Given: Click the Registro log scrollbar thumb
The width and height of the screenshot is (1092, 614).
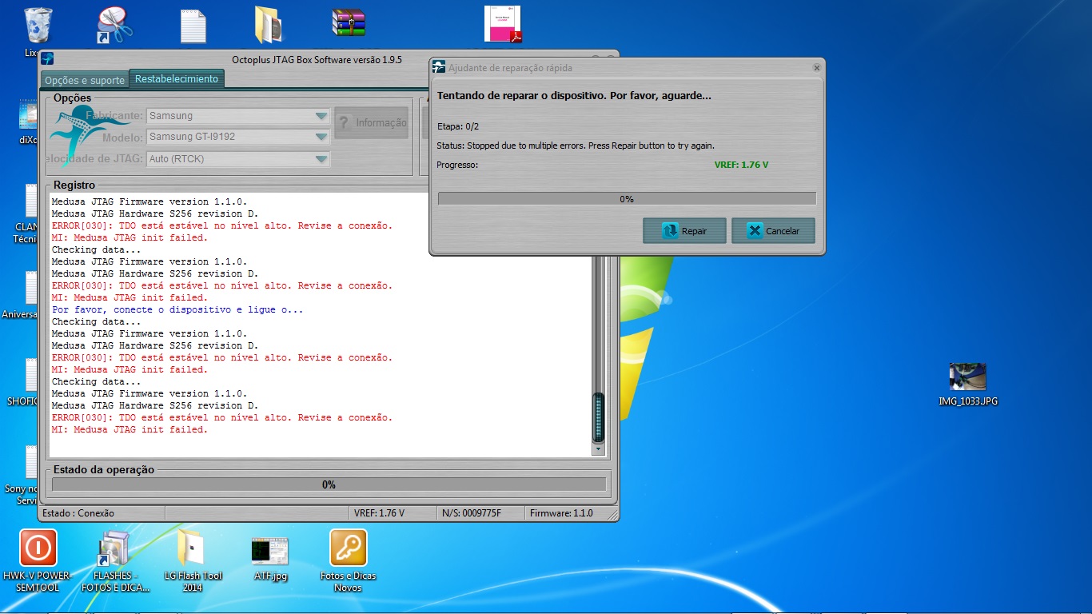Looking at the screenshot, I should coord(598,417).
